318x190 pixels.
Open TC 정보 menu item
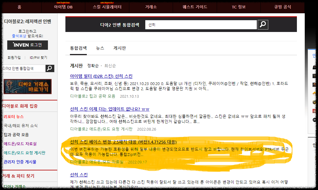click(239, 7)
